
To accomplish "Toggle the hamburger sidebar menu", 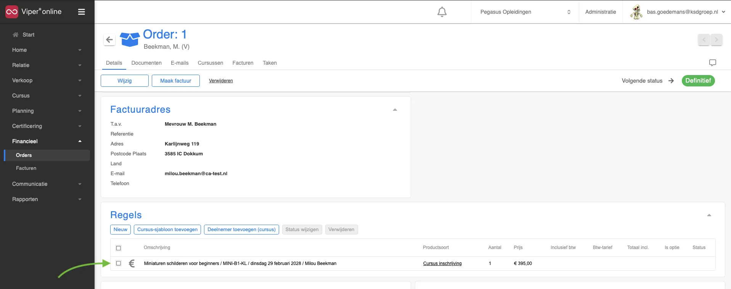I will [x=81, y=12].
